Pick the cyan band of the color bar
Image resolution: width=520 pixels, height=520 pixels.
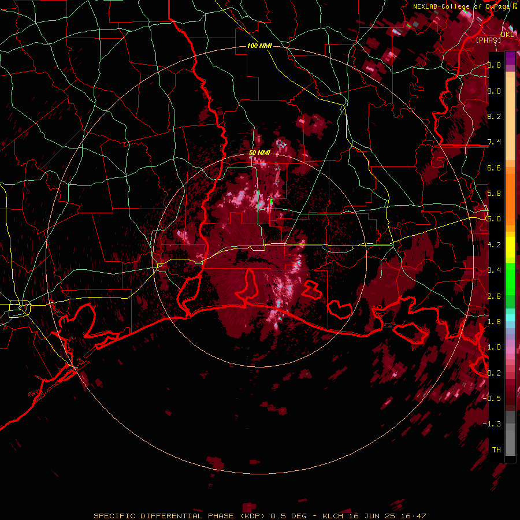tap(510, 318)
